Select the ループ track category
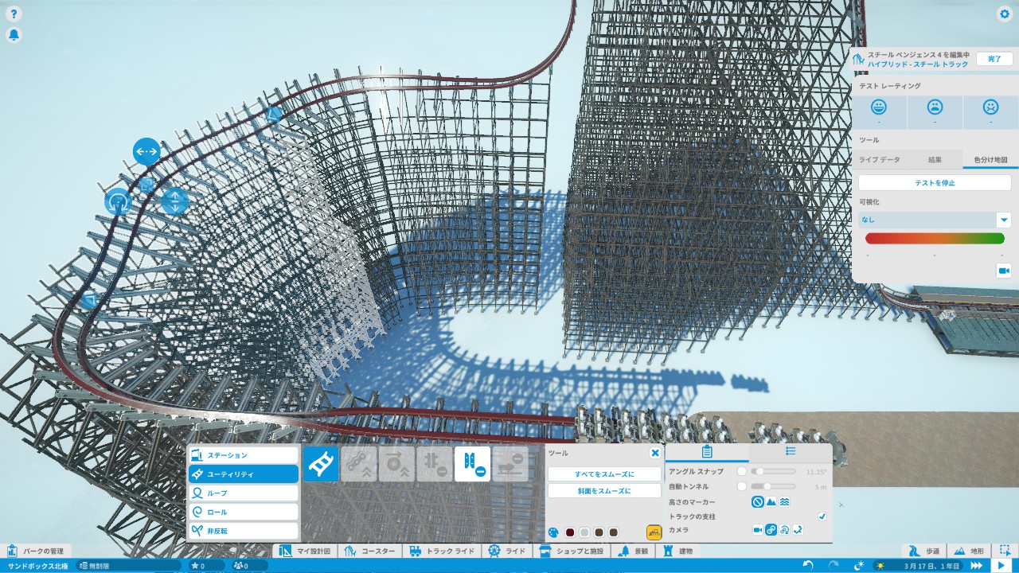The height and width of the screenshot is (573, 1019). (243, 493)
